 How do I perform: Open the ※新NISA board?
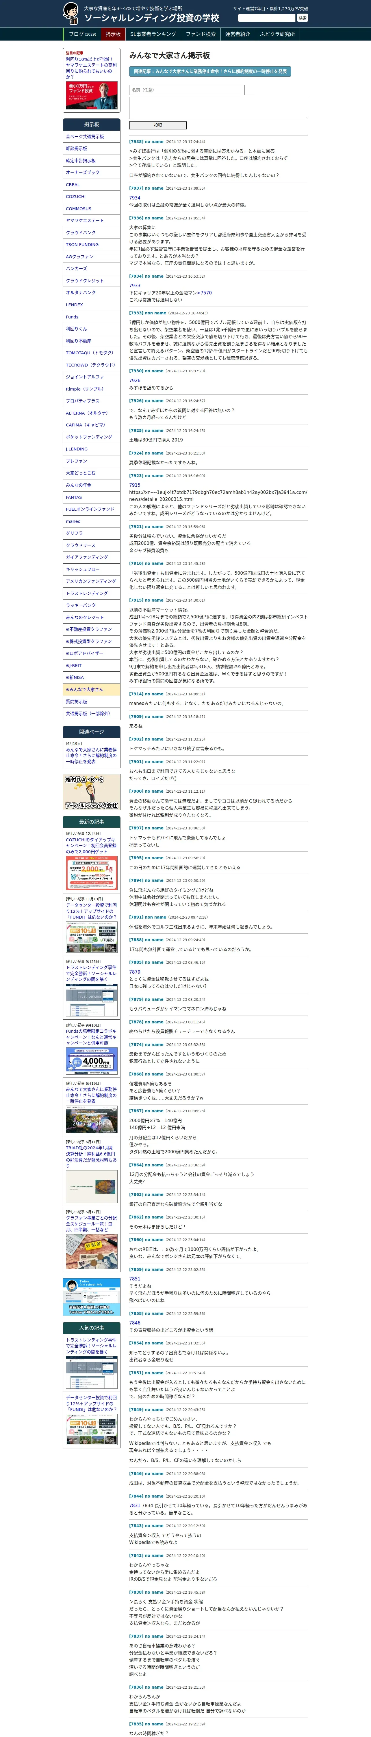pos(92,678)
